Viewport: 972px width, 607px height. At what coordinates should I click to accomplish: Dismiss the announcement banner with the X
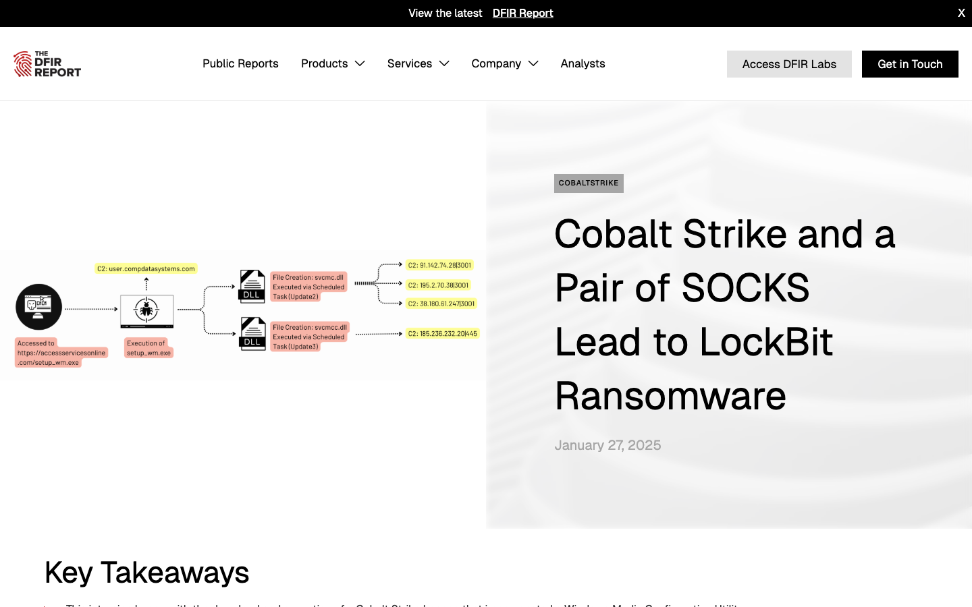[x=961, y=13]
